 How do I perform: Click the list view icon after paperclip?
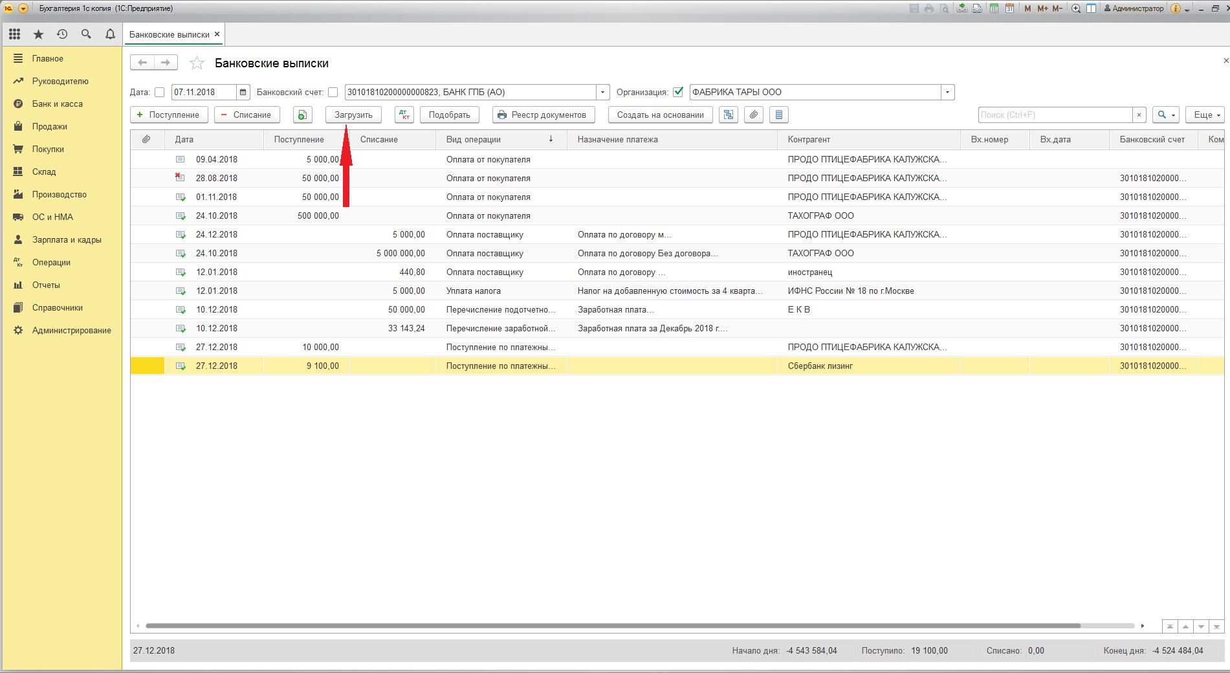click(779, 115)
